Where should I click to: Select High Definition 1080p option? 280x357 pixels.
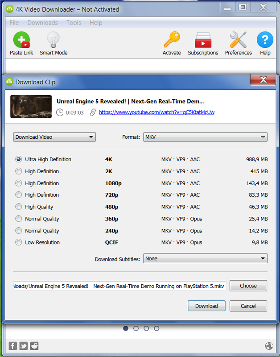(19, 183)
